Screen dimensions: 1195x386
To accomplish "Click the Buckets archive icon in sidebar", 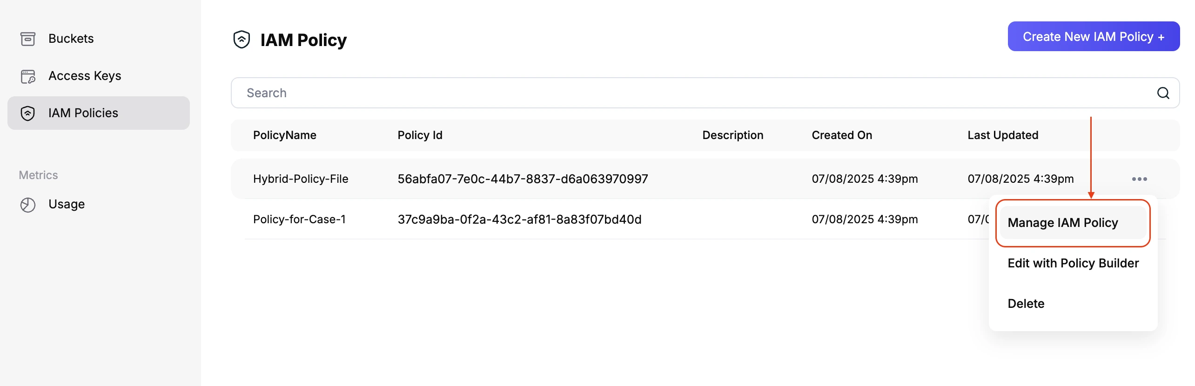I will click(x=28, y=39).
